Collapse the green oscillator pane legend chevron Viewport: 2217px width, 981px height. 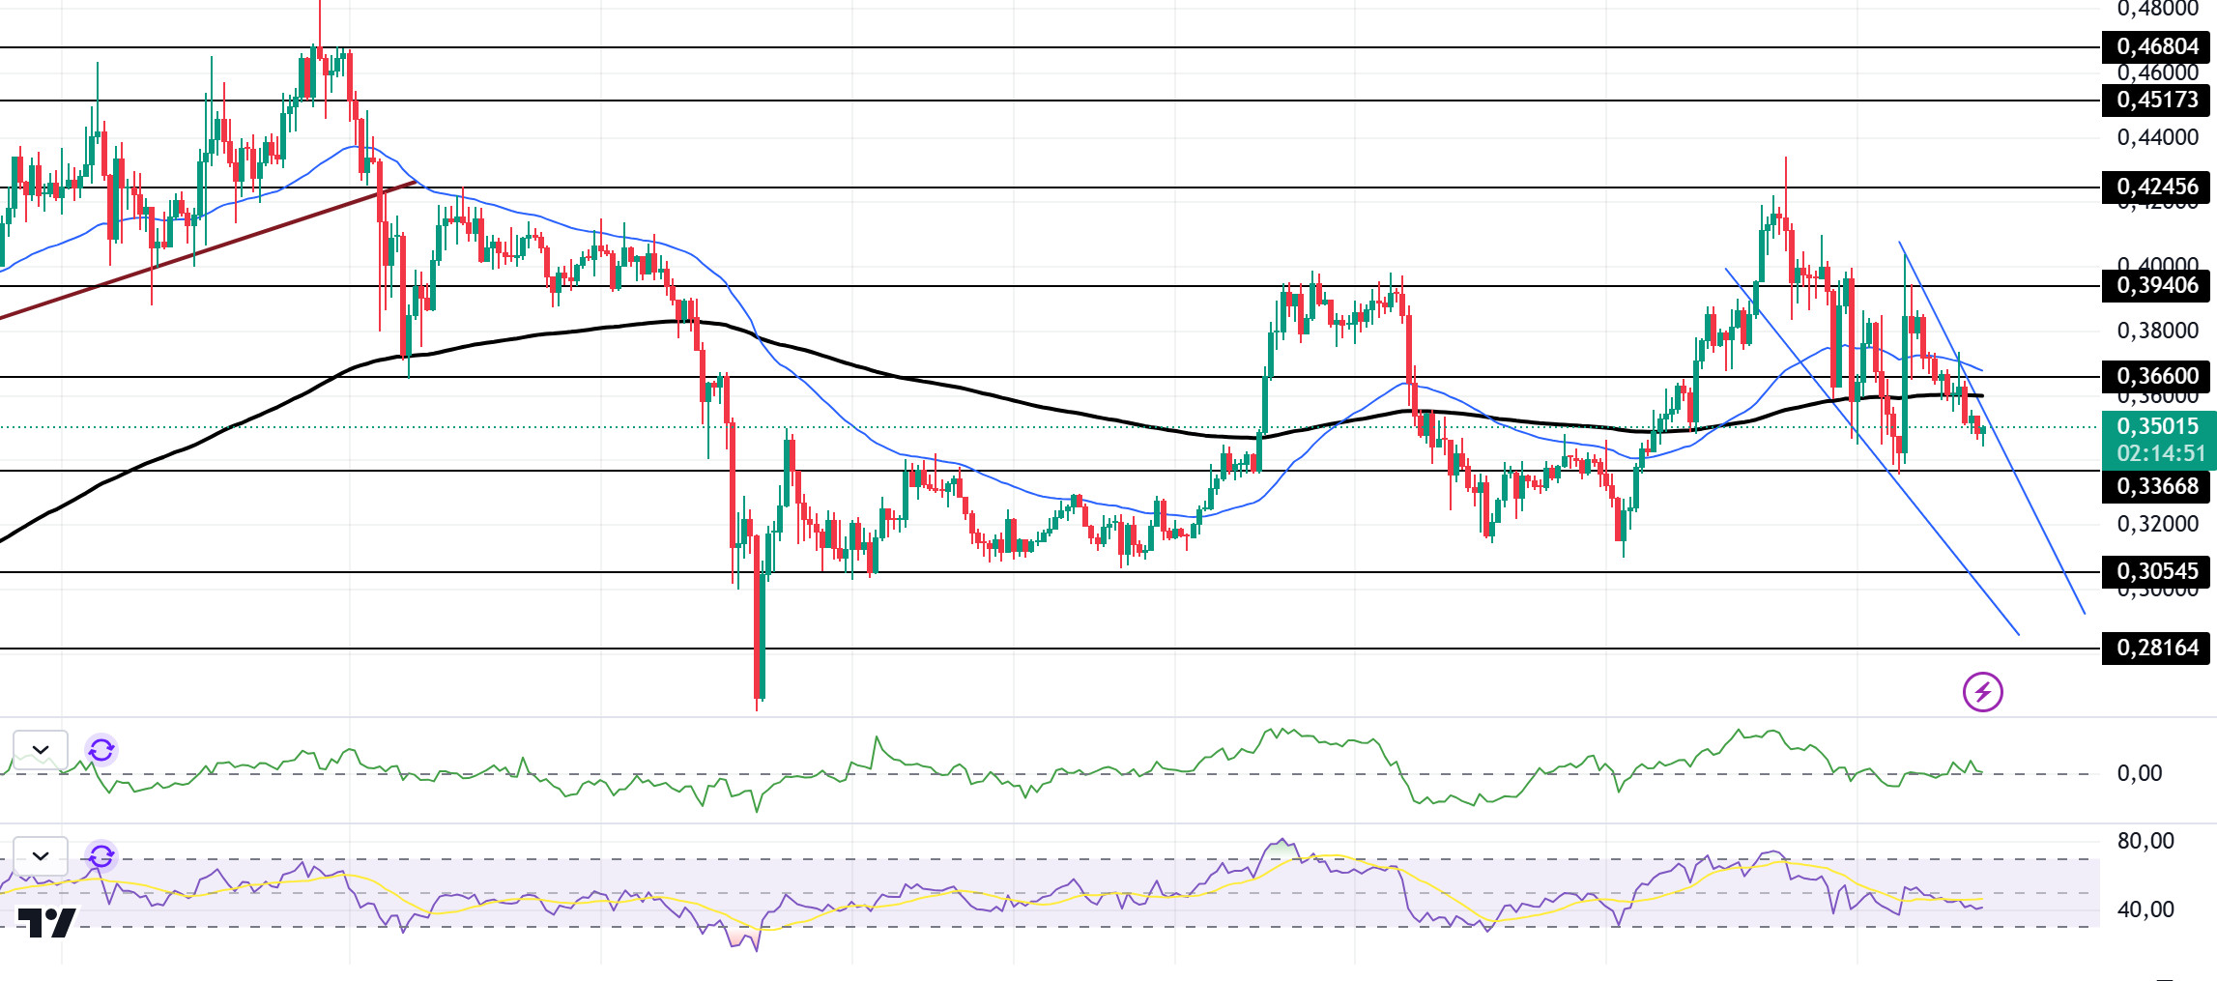coord(41,749)
